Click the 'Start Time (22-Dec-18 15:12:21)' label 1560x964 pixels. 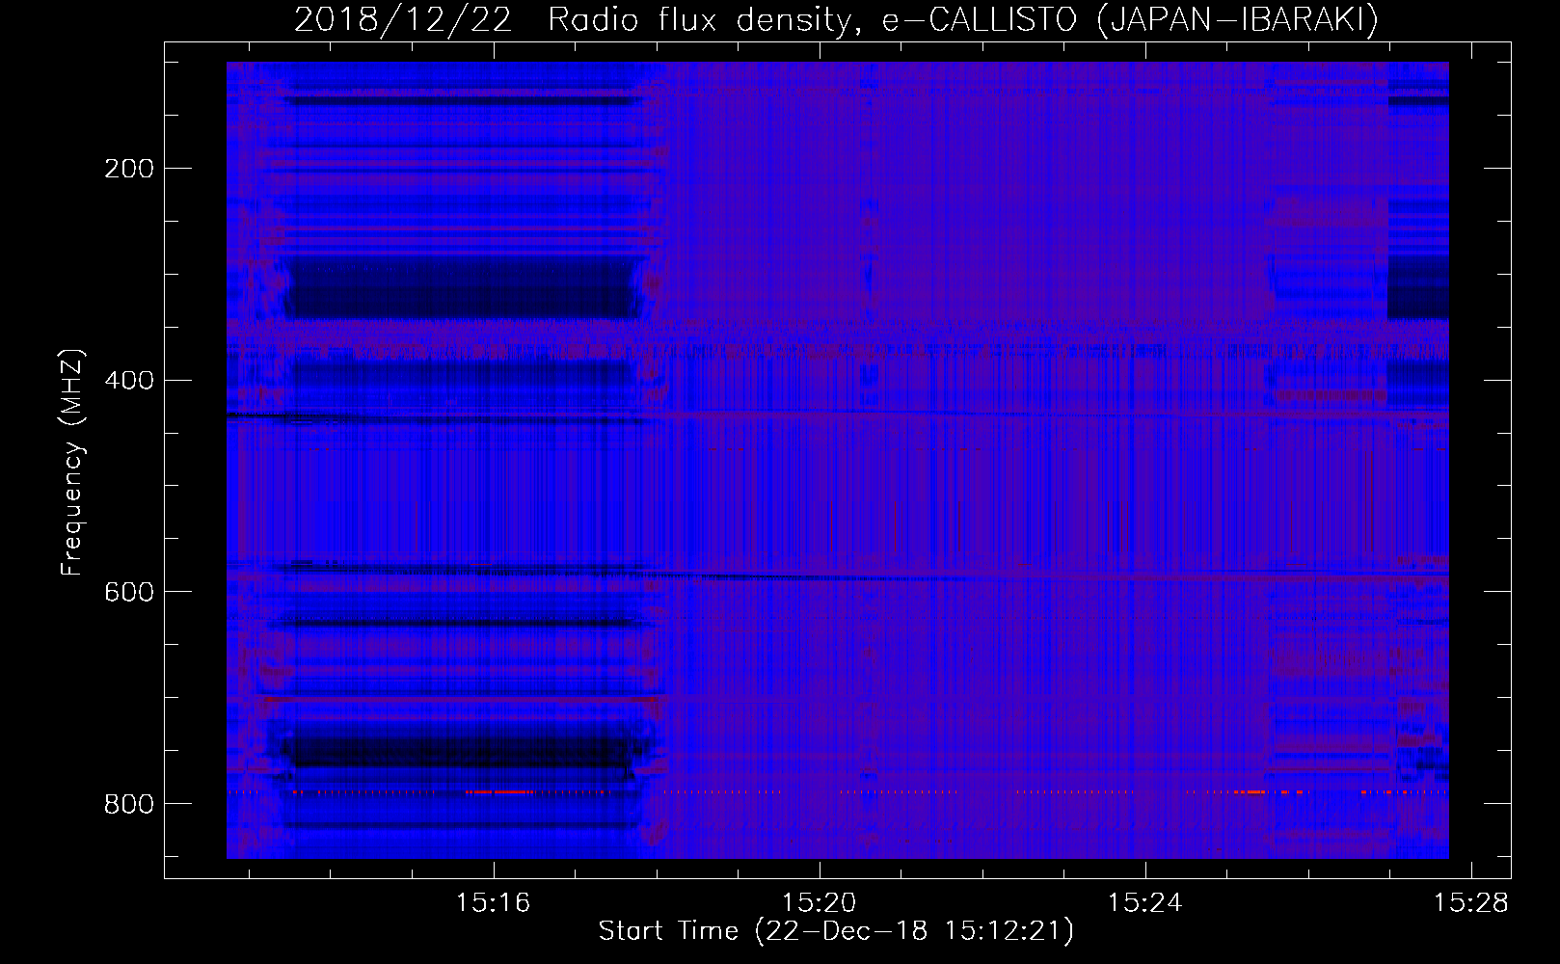[836, 931]
